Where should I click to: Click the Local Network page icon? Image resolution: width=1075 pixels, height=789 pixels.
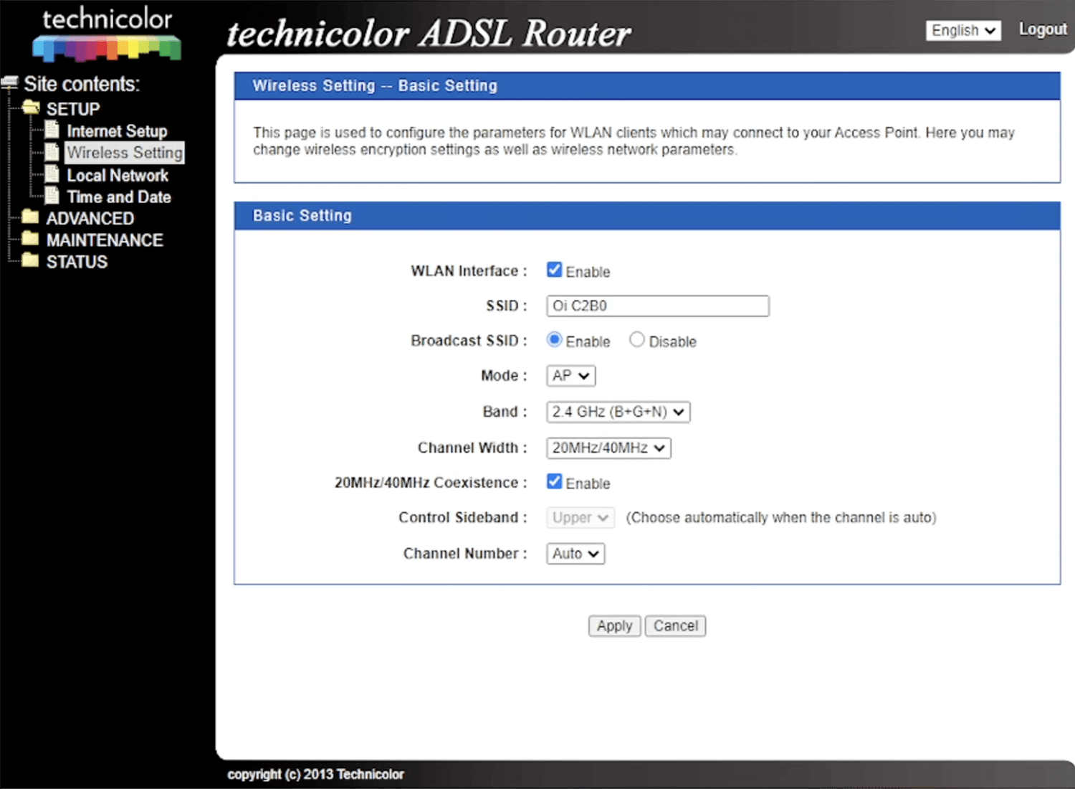pos(52,174)
